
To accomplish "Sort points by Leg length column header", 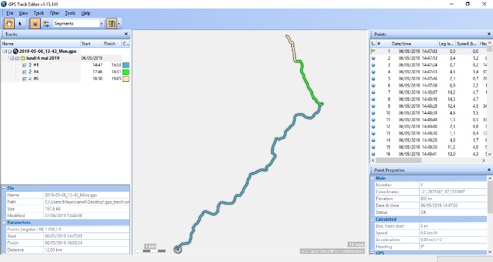I will (446, 44).
